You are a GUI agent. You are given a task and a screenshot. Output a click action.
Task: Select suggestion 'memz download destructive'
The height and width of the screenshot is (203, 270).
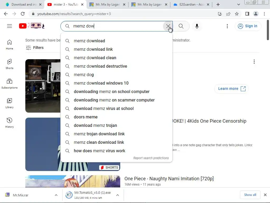click(116, 66)
